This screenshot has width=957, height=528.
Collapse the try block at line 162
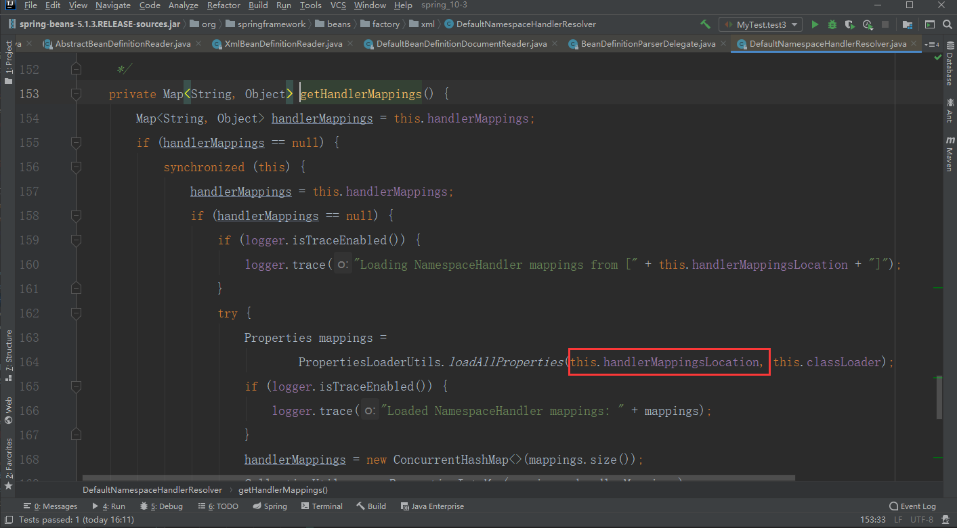click(76, 313)
